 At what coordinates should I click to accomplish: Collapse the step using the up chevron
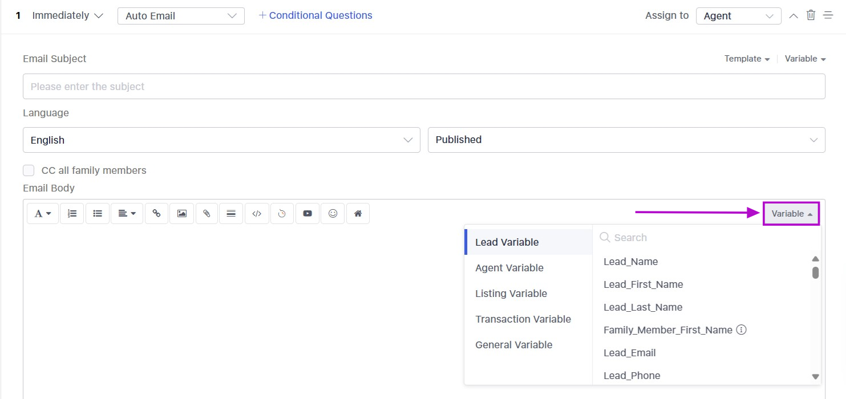point(793,16)
